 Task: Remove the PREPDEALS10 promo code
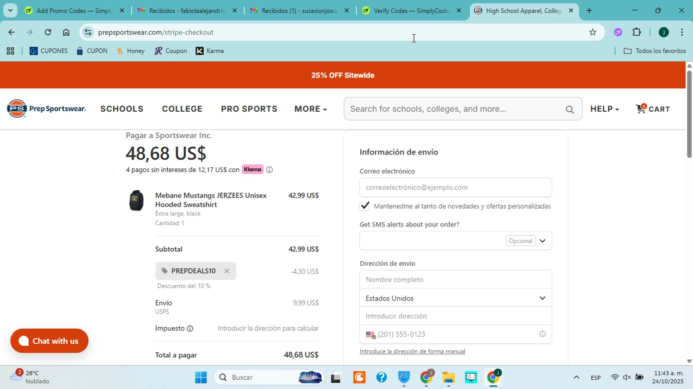click(227, 271)
